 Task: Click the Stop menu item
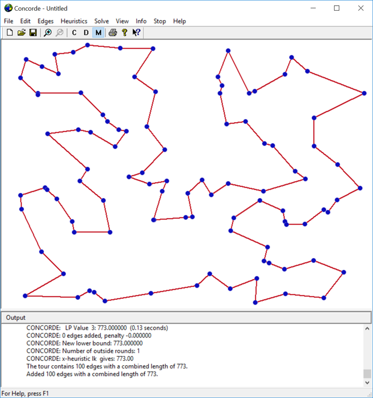(x=160, y=21)
